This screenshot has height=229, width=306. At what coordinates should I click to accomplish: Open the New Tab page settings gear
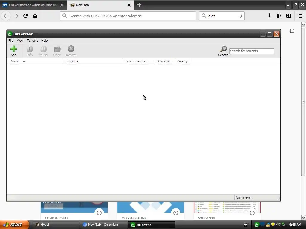[292, 31]
